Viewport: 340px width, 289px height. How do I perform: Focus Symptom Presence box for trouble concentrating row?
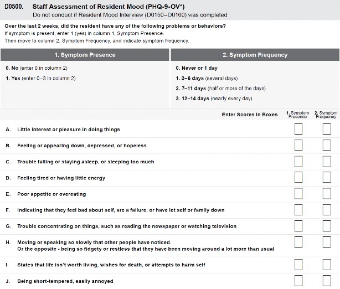coord(298,226)
